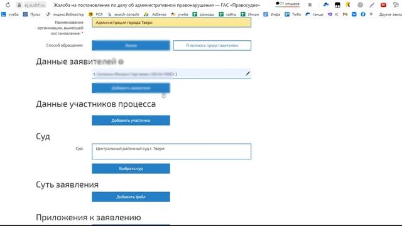Open the blue cloud extension icon
402x226 pixels.
[326, 4]
